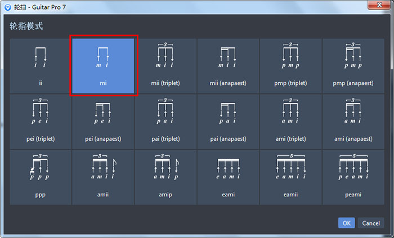
Task: Select the 'pai (anapaest)' pattern
Action: [228, 122]
